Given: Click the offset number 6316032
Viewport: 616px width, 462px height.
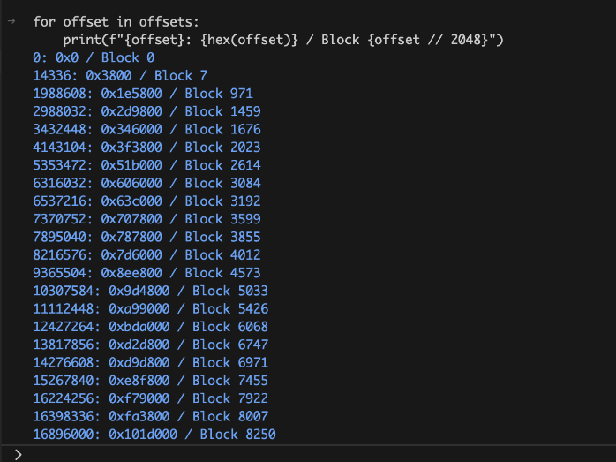Looking at the screenshot, I should [x=59, y=183].
